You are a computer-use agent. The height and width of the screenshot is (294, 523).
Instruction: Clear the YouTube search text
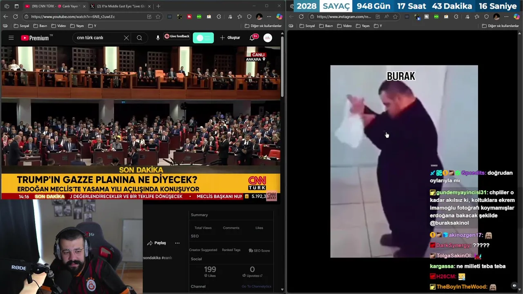[126, 38]
